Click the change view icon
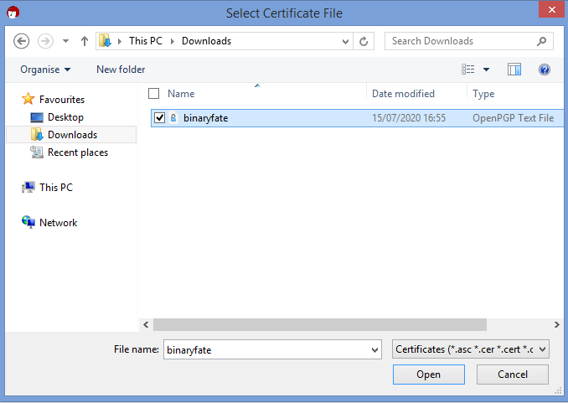 [x=468, y=70]
